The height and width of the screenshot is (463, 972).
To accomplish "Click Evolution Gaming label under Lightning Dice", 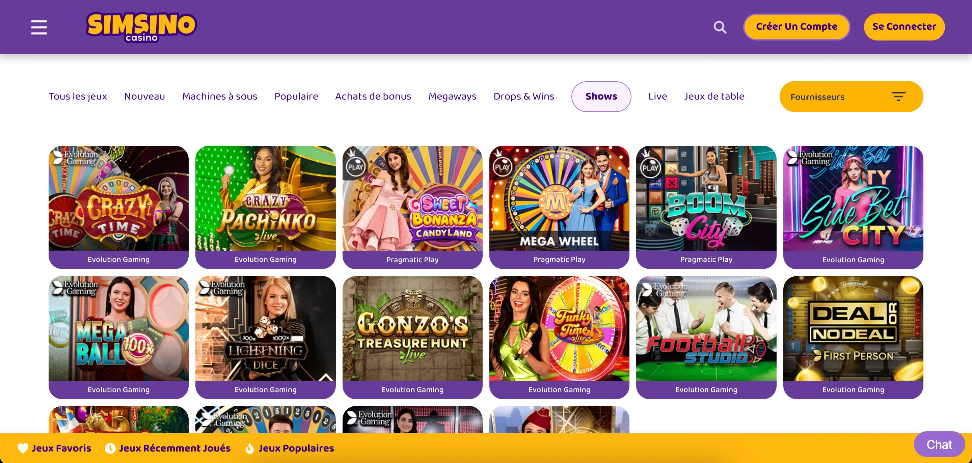I will (x=265, y=390).
